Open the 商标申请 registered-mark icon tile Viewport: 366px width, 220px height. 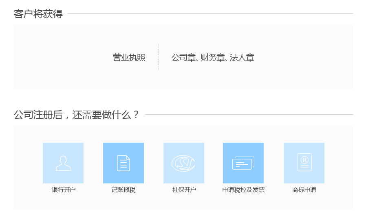pos(304,163)
